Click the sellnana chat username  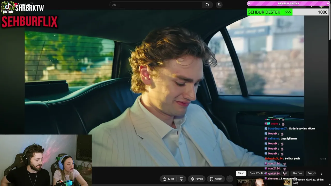tap(273, 139)
